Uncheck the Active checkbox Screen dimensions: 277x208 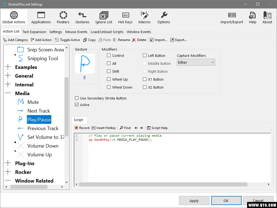77,105
